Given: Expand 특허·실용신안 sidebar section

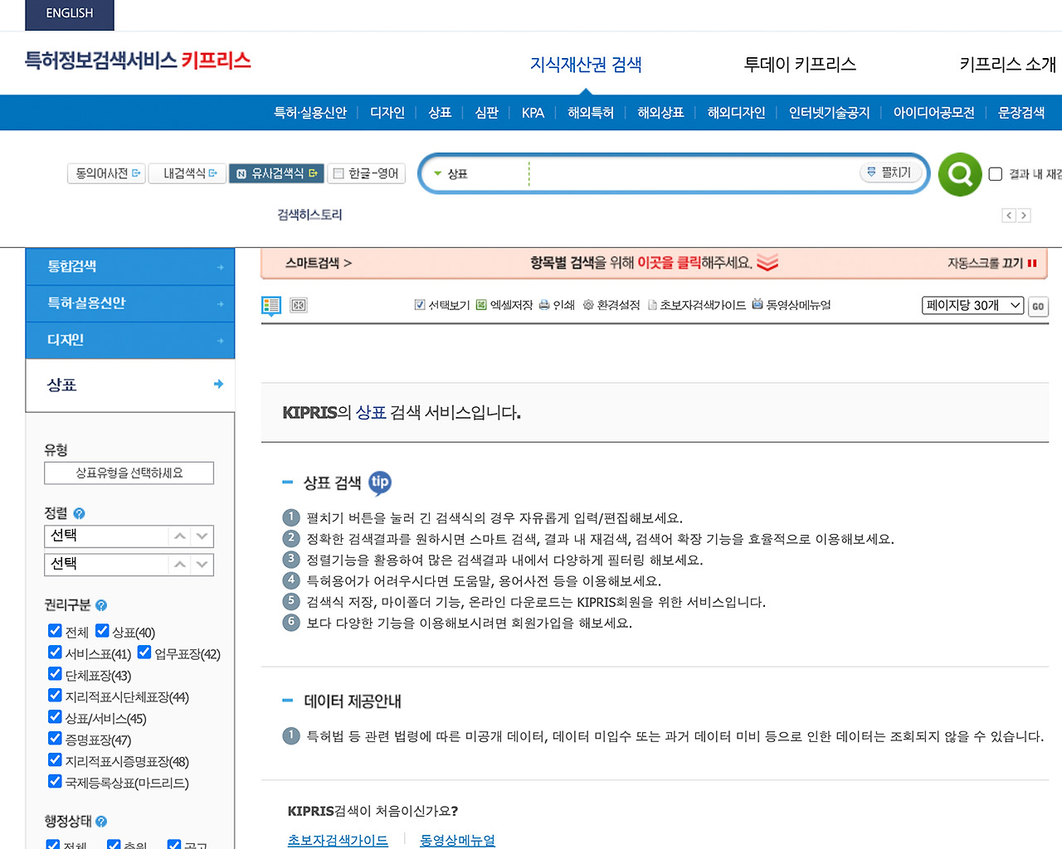Looking at the screenshot, I should coord(130,303).
